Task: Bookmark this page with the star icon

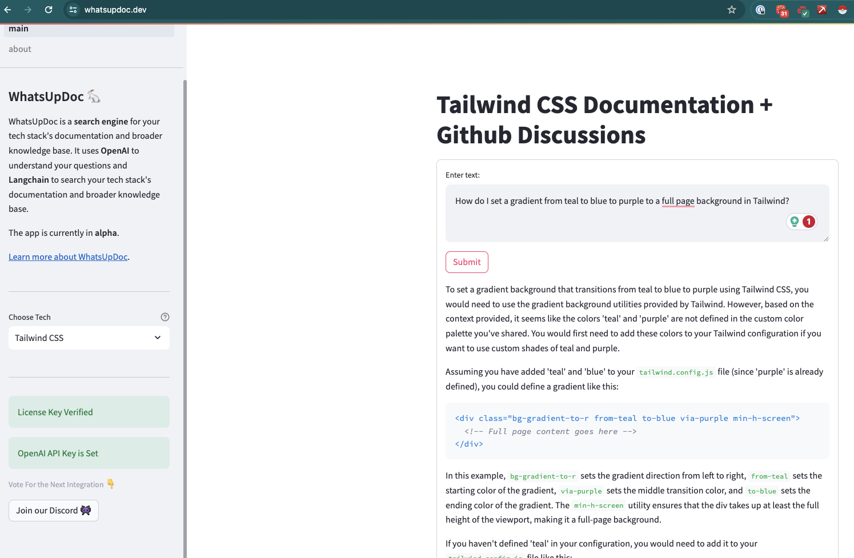Action: [x=732, y=10]
